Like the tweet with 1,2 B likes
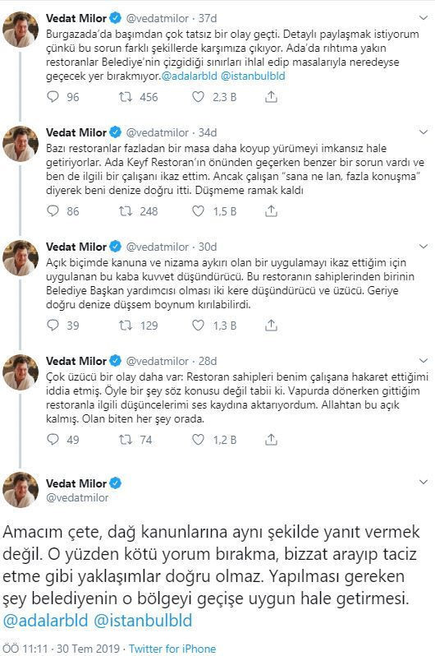The image size is (435, 656). 198,439
